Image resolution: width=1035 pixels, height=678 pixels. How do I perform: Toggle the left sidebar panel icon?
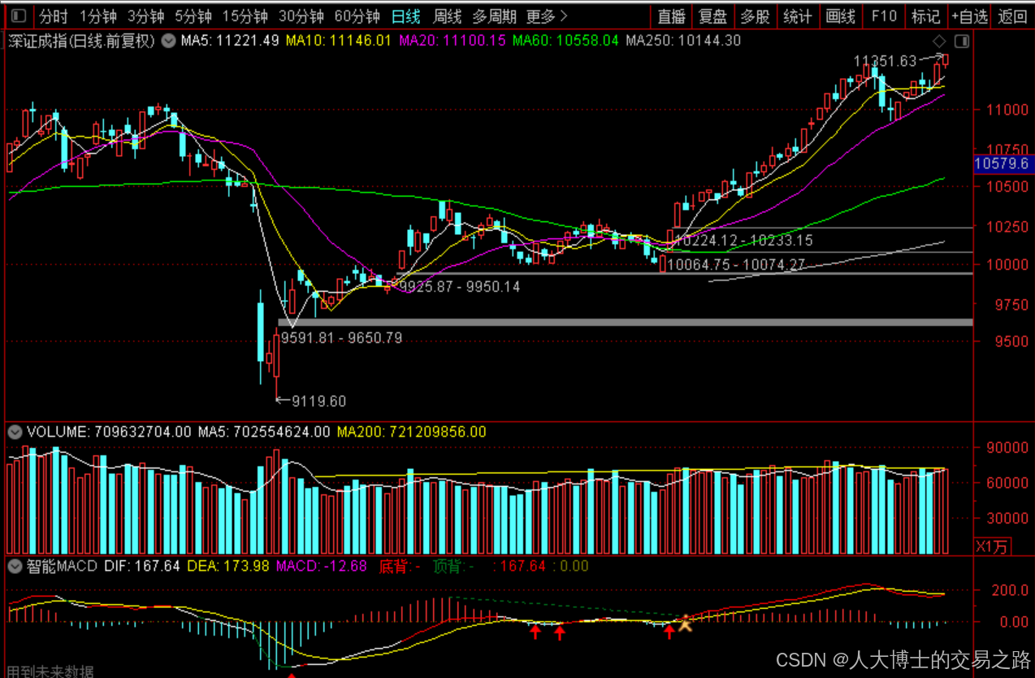pos(19,16)
